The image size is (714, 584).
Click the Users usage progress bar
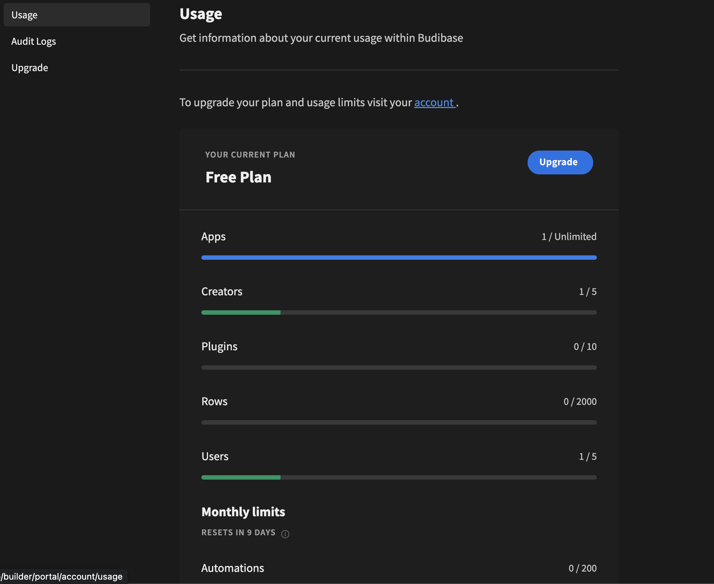(x=399, y=477)
